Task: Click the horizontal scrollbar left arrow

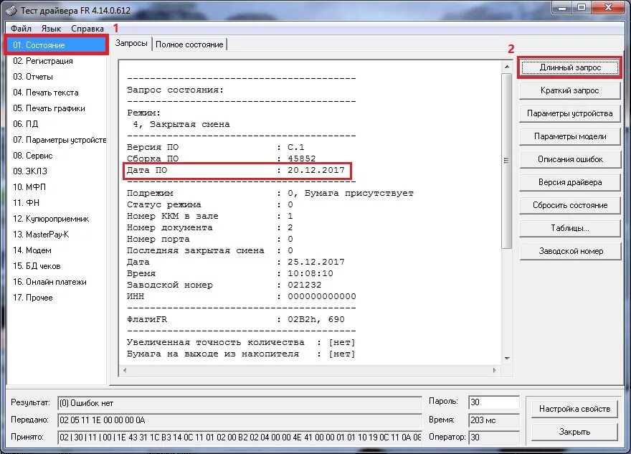Action: tap(125, 370)
